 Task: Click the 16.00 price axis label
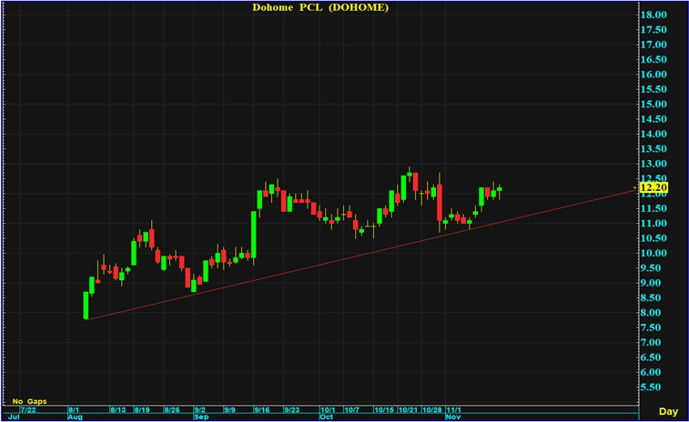point(654,75)
